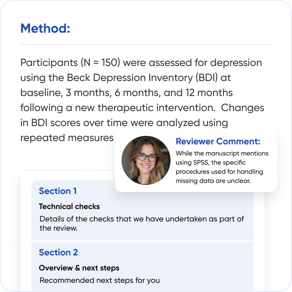Click the divider line beneath Method heading
This screenshot has height=292, width=292.
(146, 44)
